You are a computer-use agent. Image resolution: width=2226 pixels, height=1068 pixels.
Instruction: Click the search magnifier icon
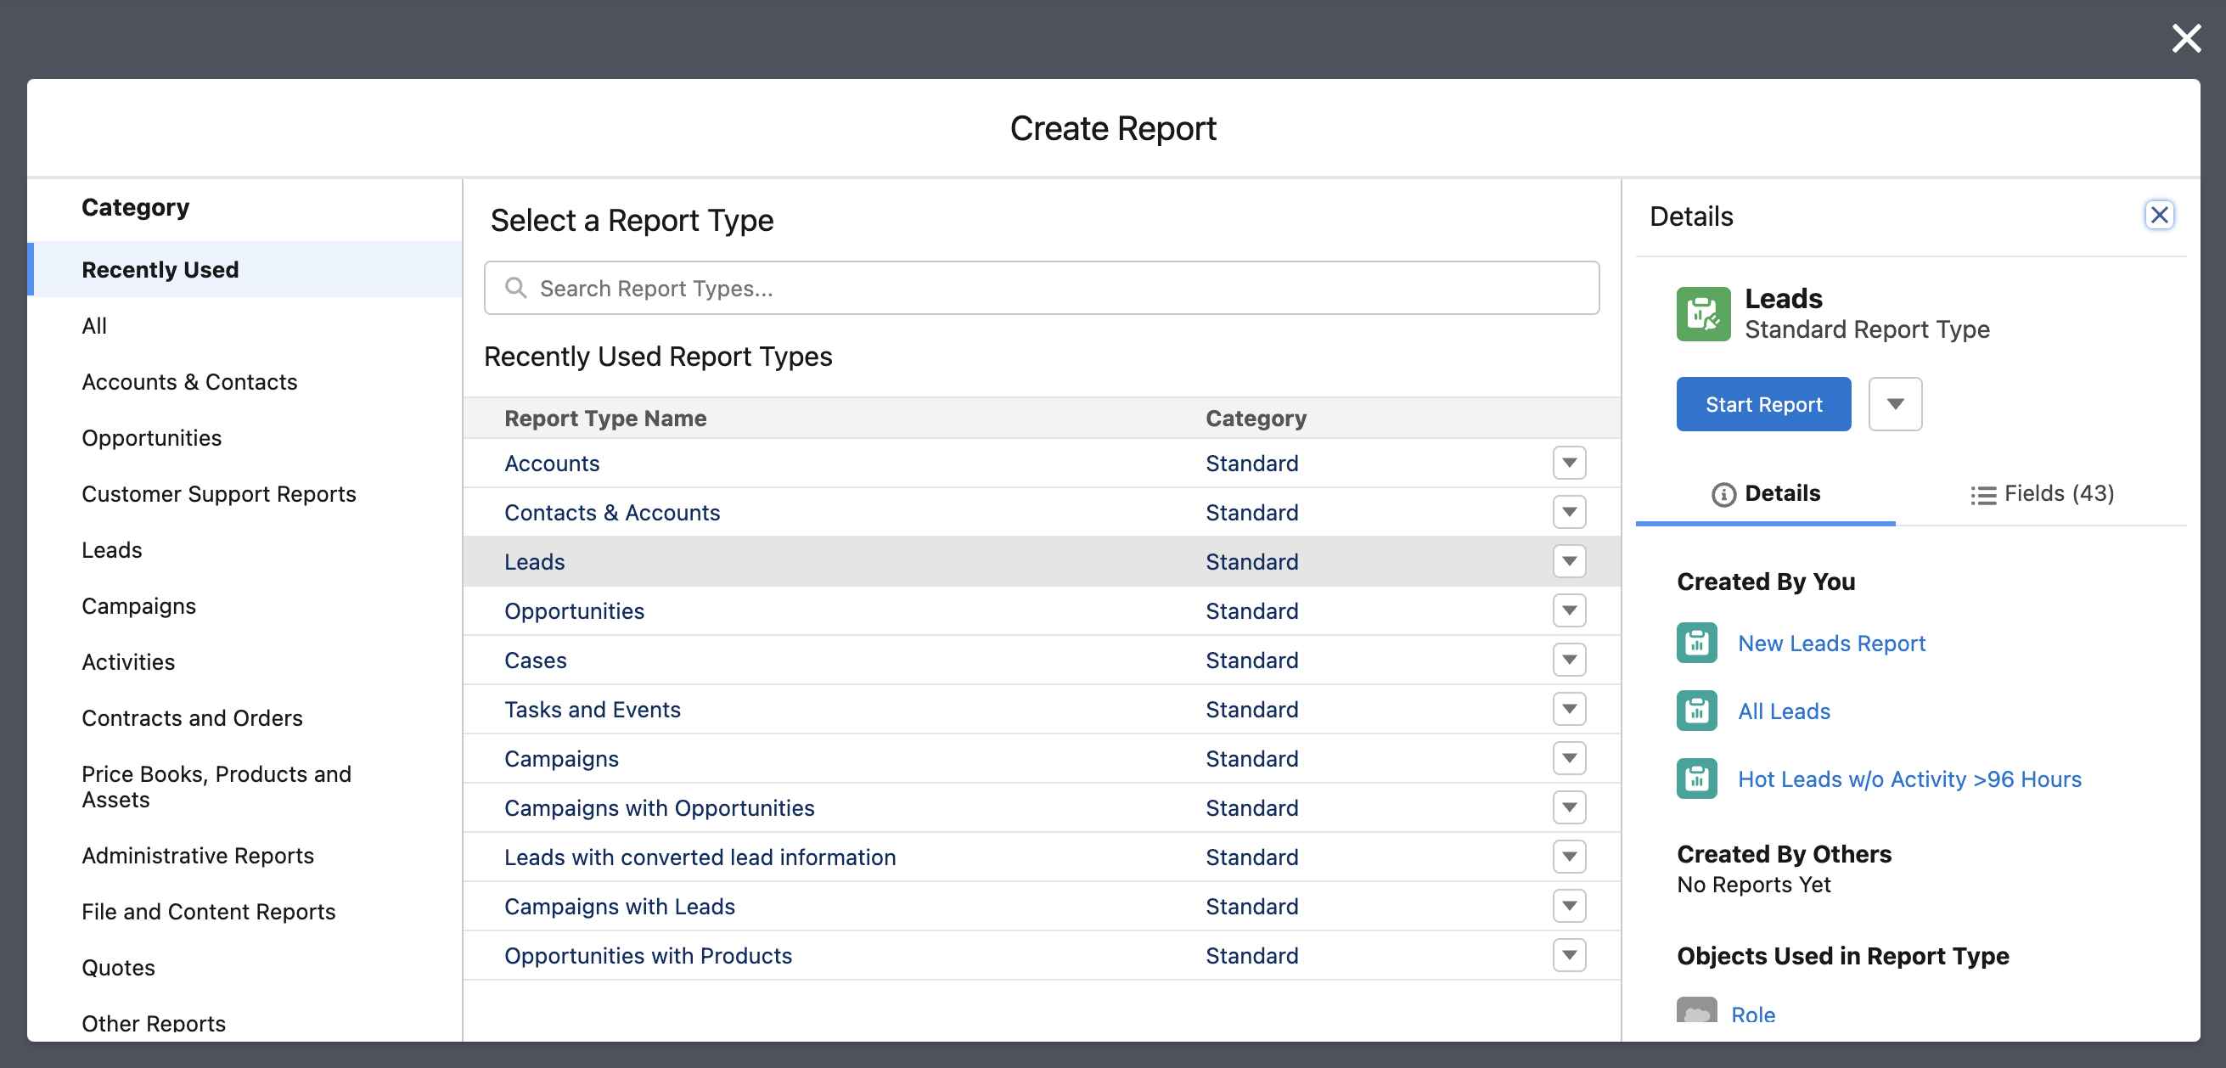(x=516, y=288)
